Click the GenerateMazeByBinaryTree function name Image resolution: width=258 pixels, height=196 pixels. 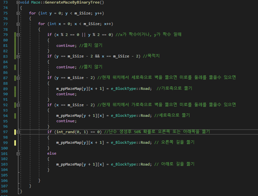click(x=72, y=2)
